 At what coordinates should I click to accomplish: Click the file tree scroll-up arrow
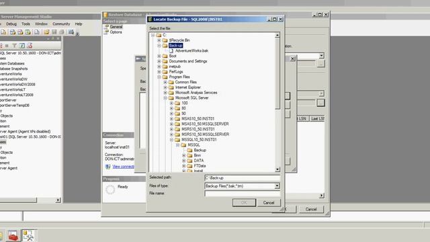click(x=277, y=35)
